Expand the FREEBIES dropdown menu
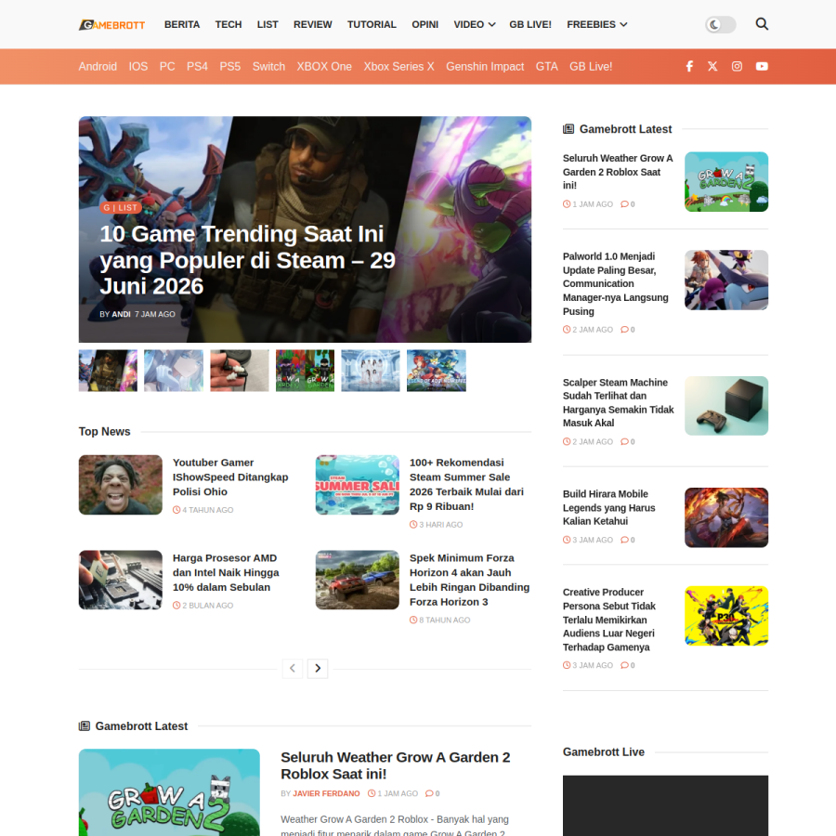 [597, 24]
